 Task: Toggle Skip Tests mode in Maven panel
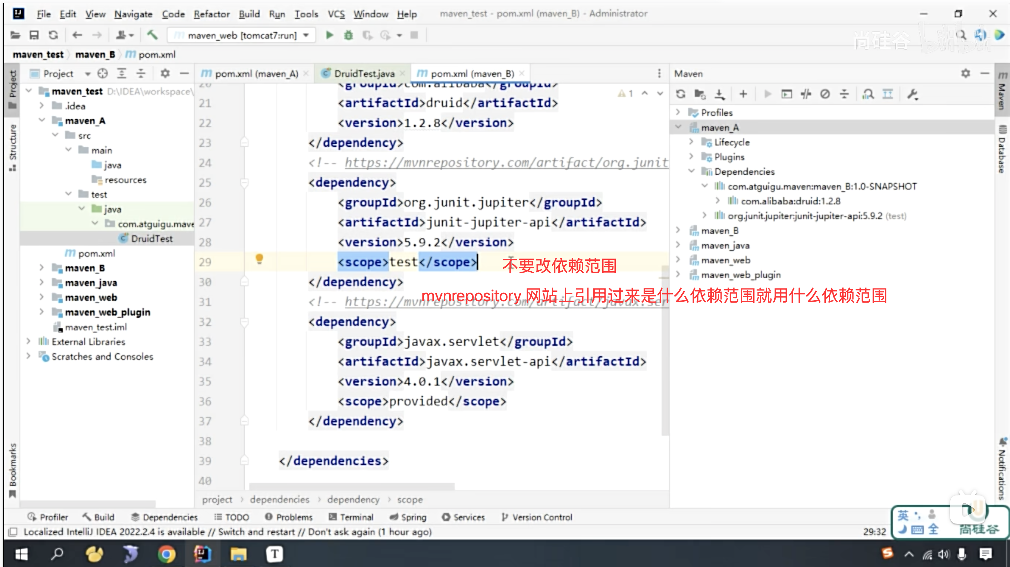[825, 94]
